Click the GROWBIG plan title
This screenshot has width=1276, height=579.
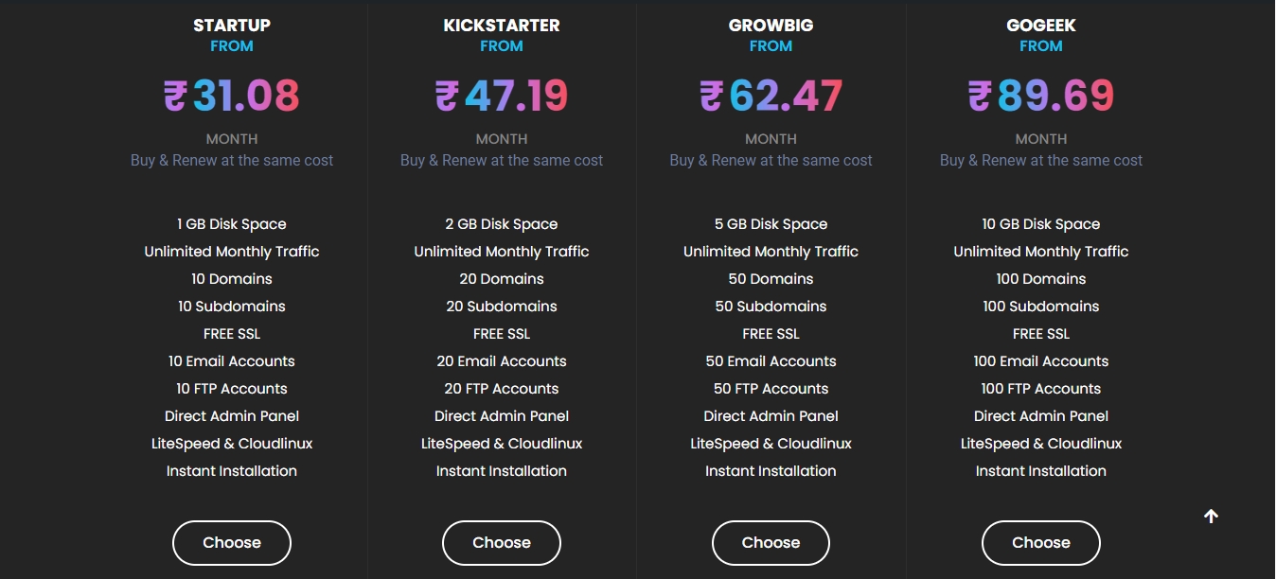tap(771, 26)
